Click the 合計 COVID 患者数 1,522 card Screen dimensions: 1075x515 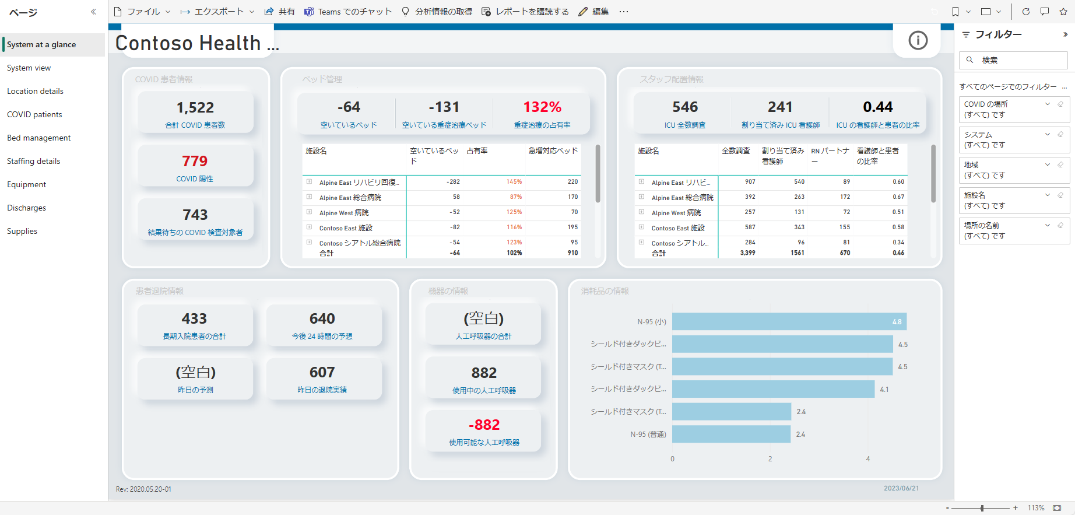(x=195, y=113)
